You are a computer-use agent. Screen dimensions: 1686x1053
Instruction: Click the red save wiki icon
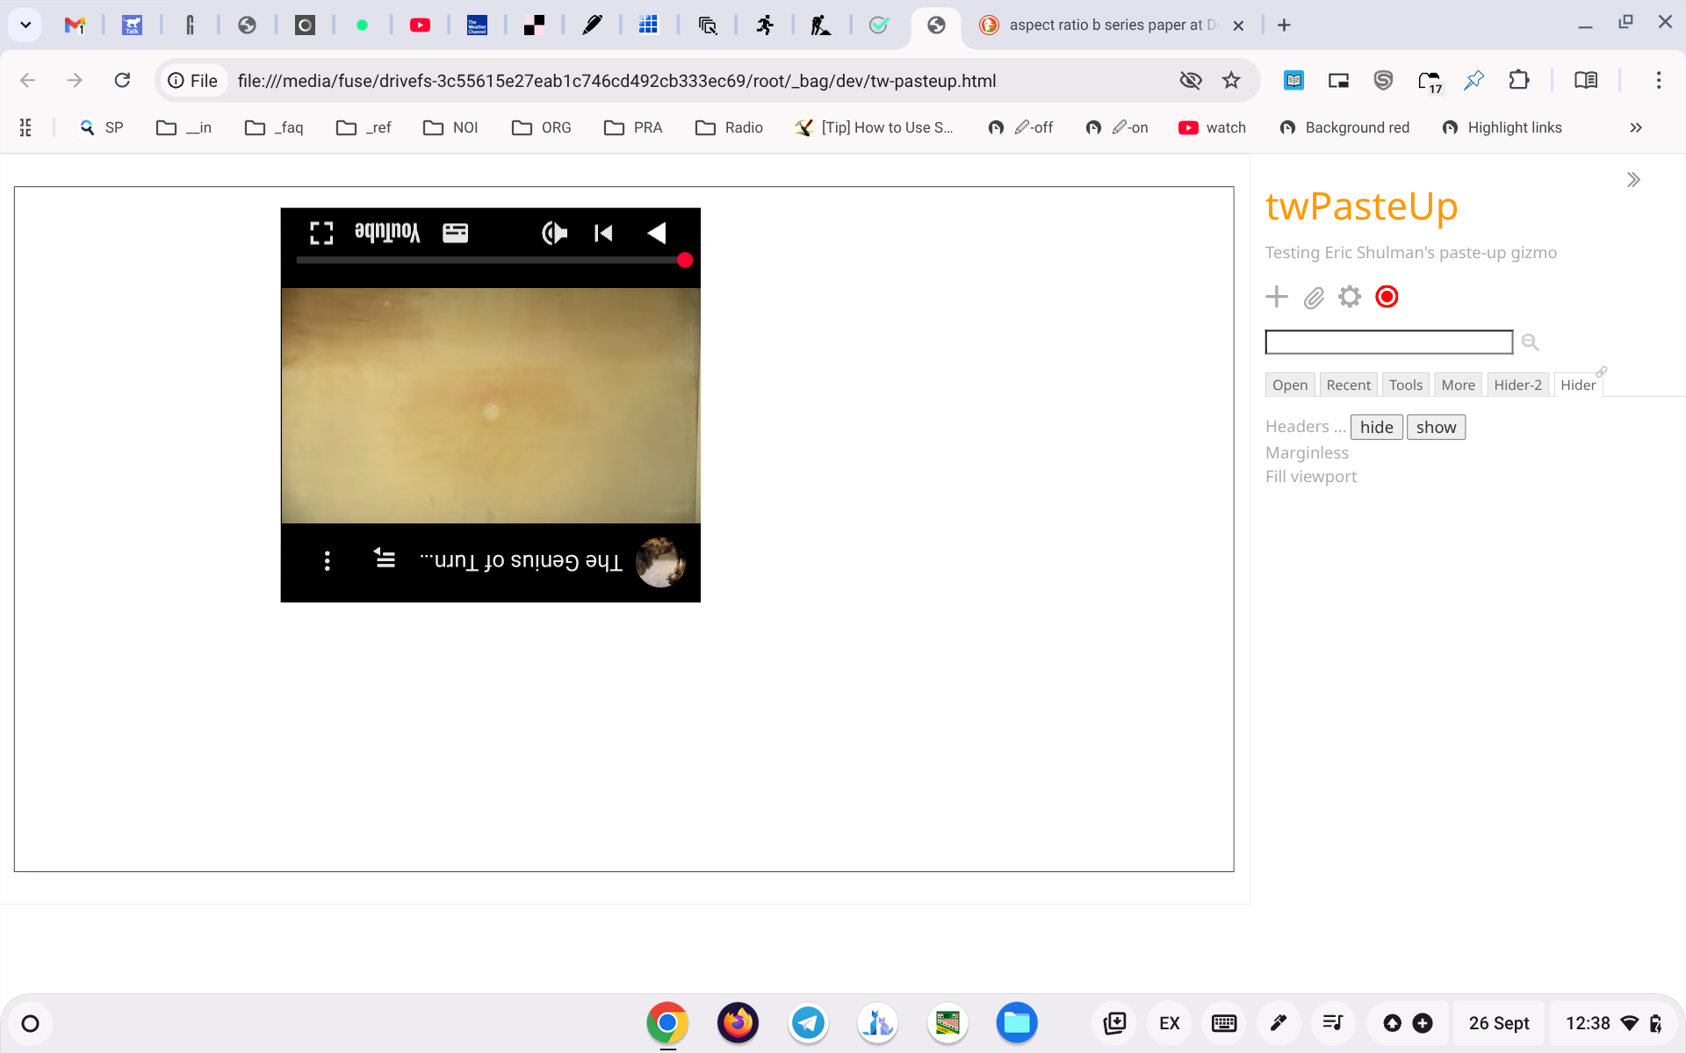point(1387,297)
